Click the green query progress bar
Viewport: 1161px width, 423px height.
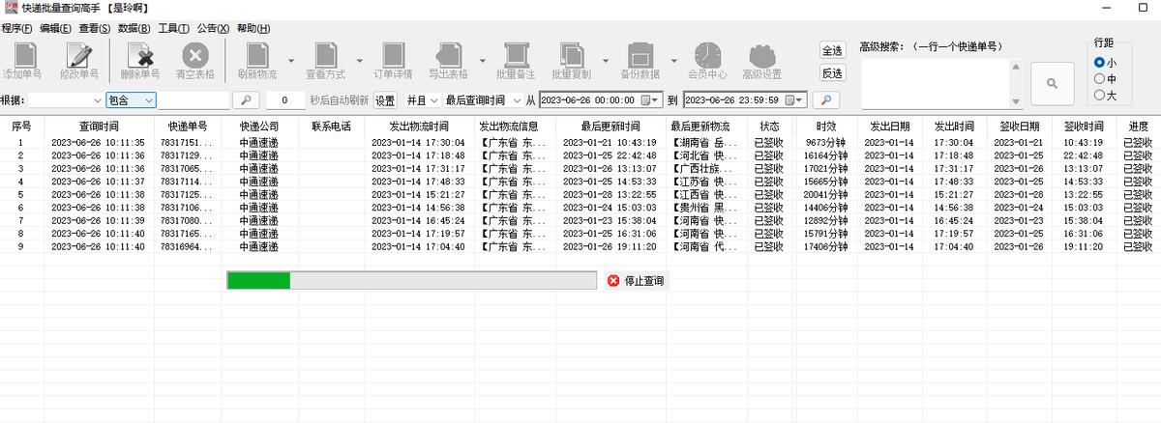pyautogui.click(x=411, y=280)
